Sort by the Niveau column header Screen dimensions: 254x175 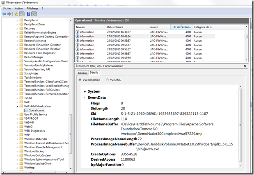[90, 27]
